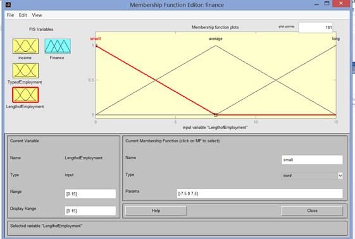Click 'Membership function plots' title

click(x=215, y=27)
